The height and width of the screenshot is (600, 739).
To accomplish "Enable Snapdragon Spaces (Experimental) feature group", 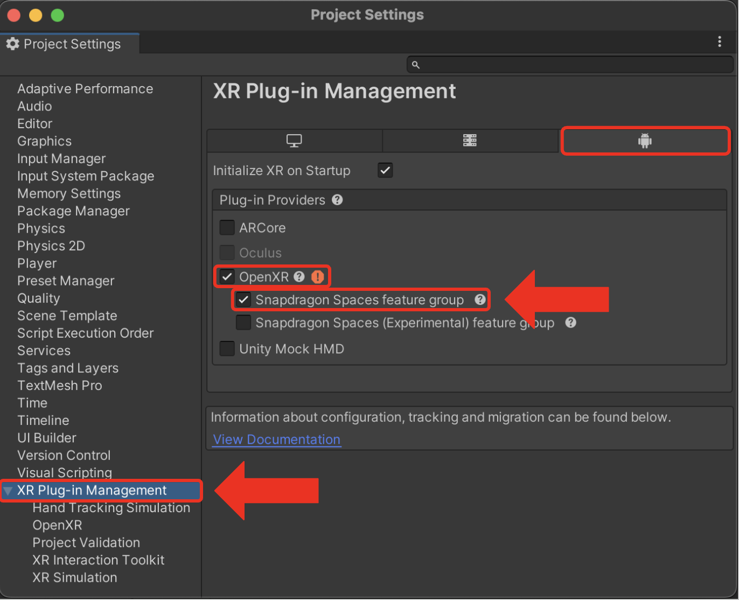I will [243, 323].
